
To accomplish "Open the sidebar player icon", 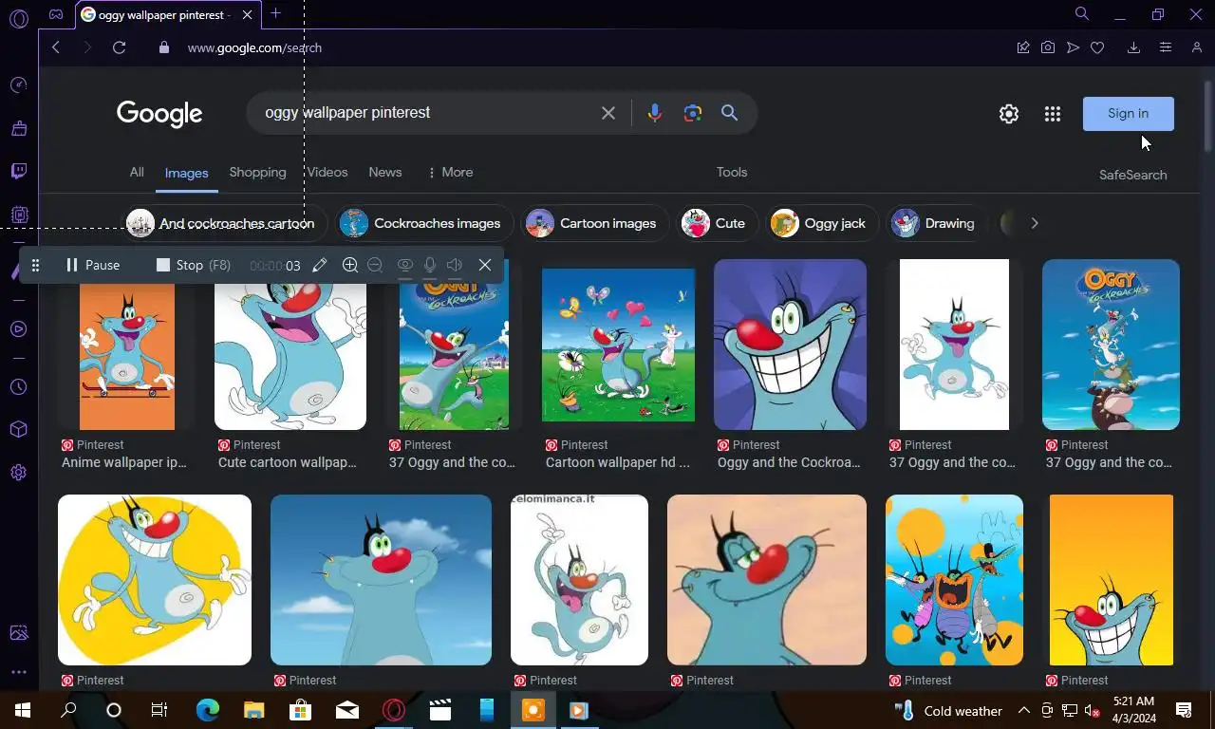I will (x=18, y=329).
